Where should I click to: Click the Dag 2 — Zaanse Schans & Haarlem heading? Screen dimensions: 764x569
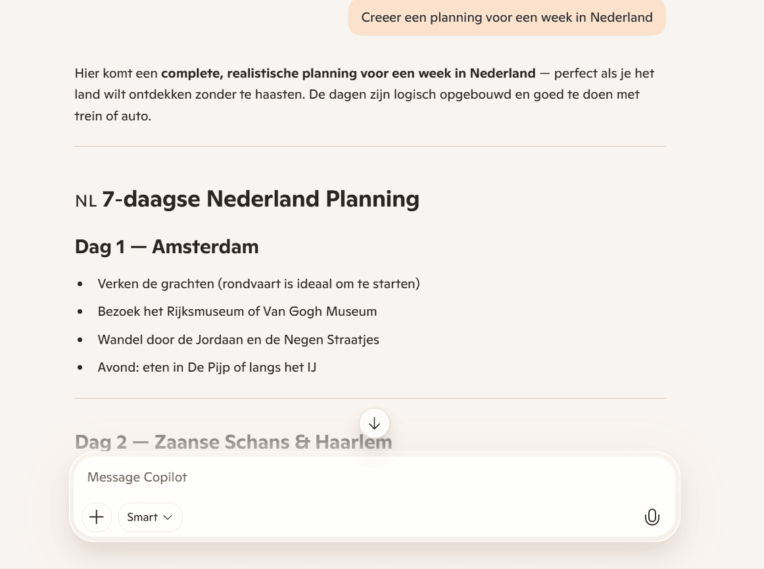coord(233,442)
